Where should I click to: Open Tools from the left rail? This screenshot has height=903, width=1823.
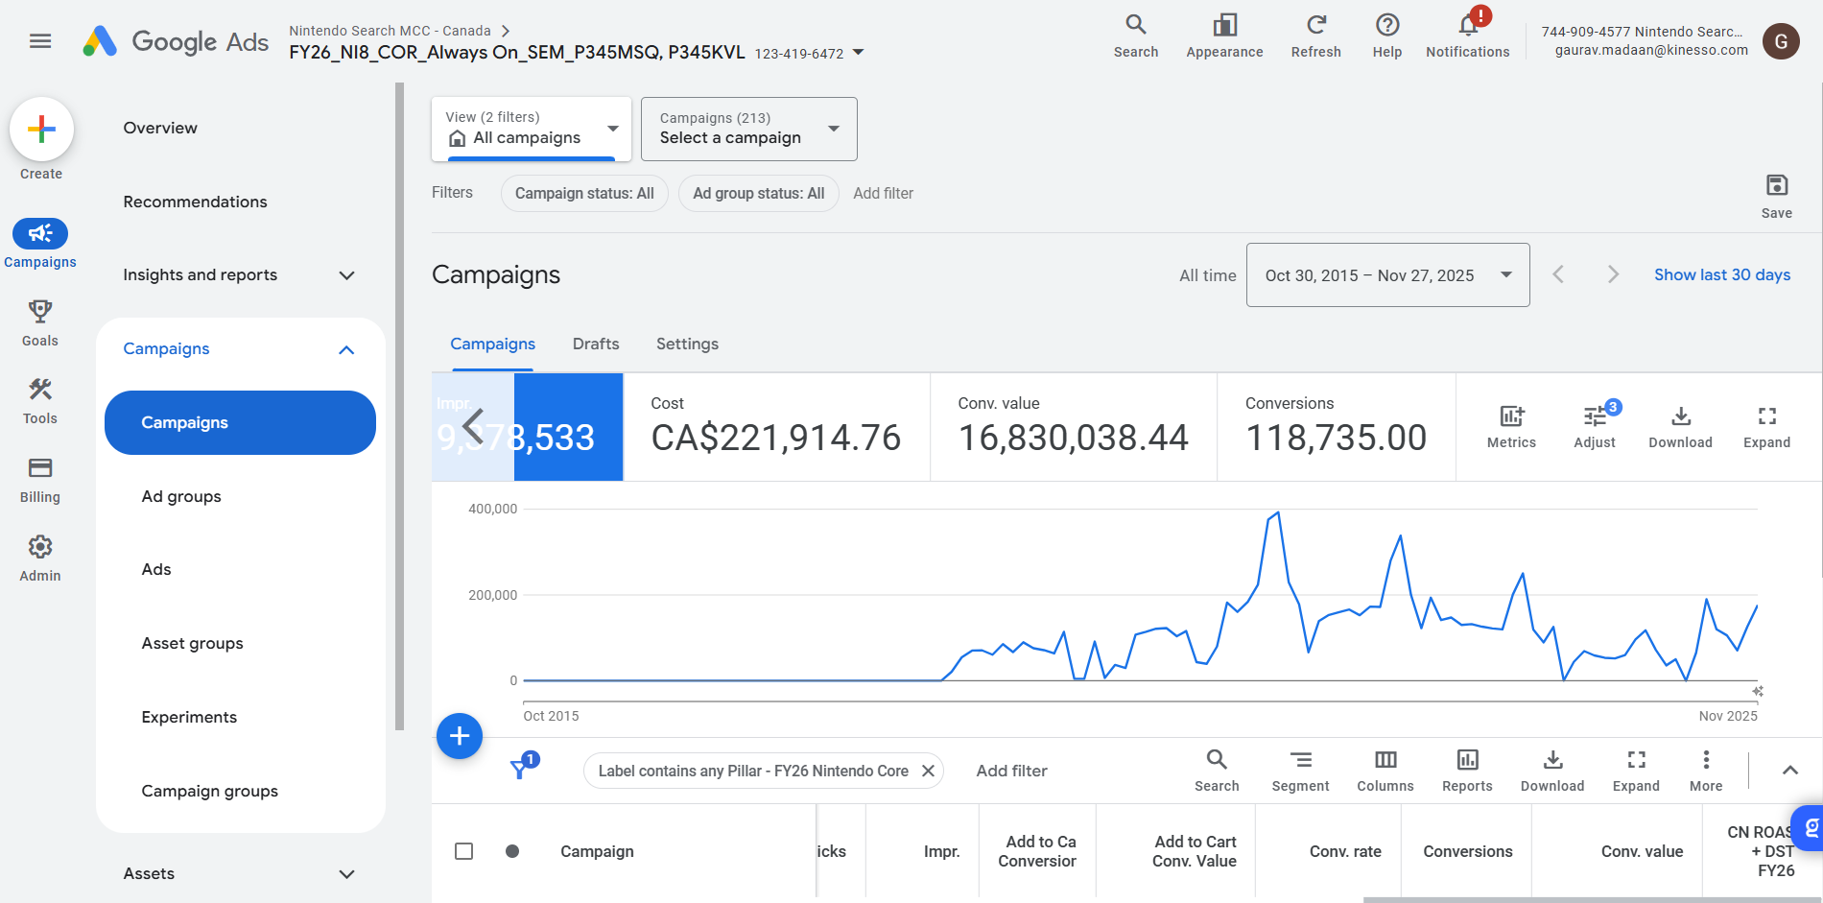[x=40, y=391]
